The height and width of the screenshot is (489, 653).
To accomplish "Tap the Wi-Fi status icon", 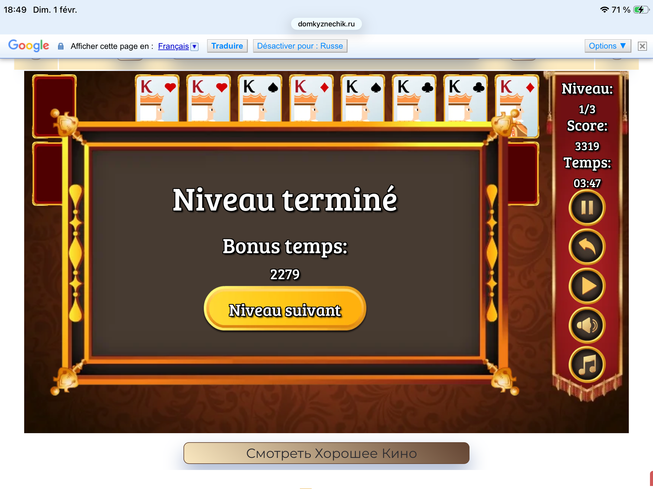I will tap(604, 10).
